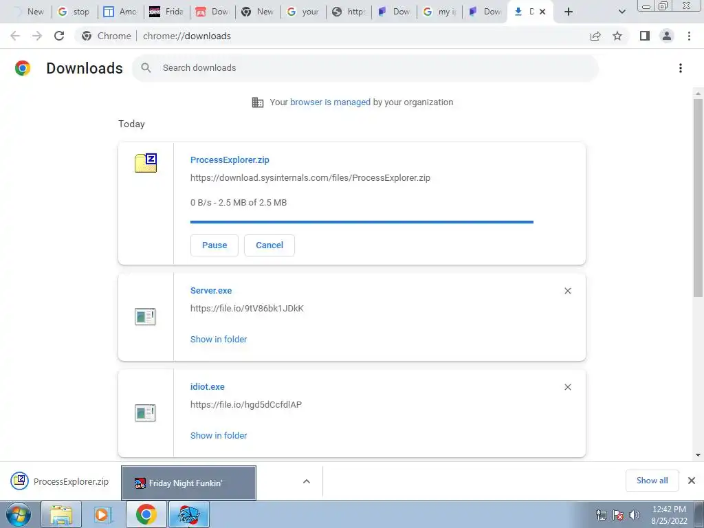Click the idiot.exe file icon

(145, 412)
